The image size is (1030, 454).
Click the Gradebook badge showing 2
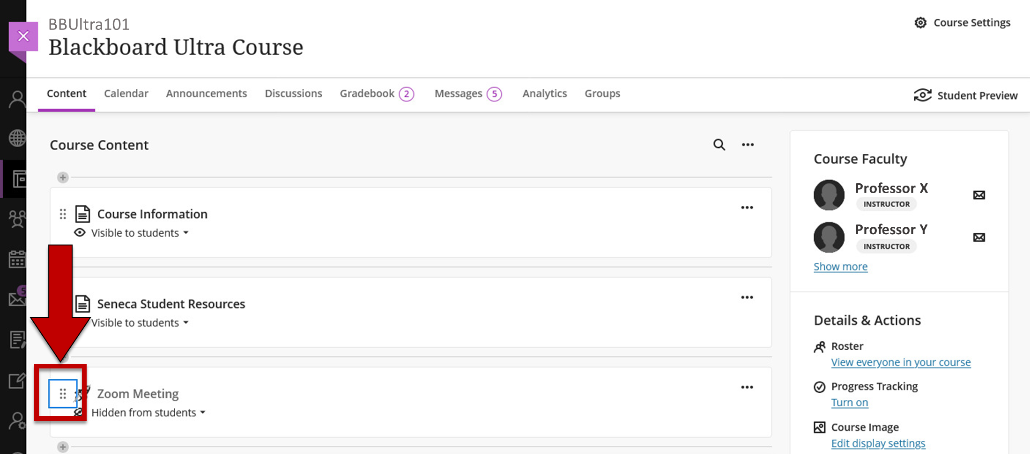406,94
